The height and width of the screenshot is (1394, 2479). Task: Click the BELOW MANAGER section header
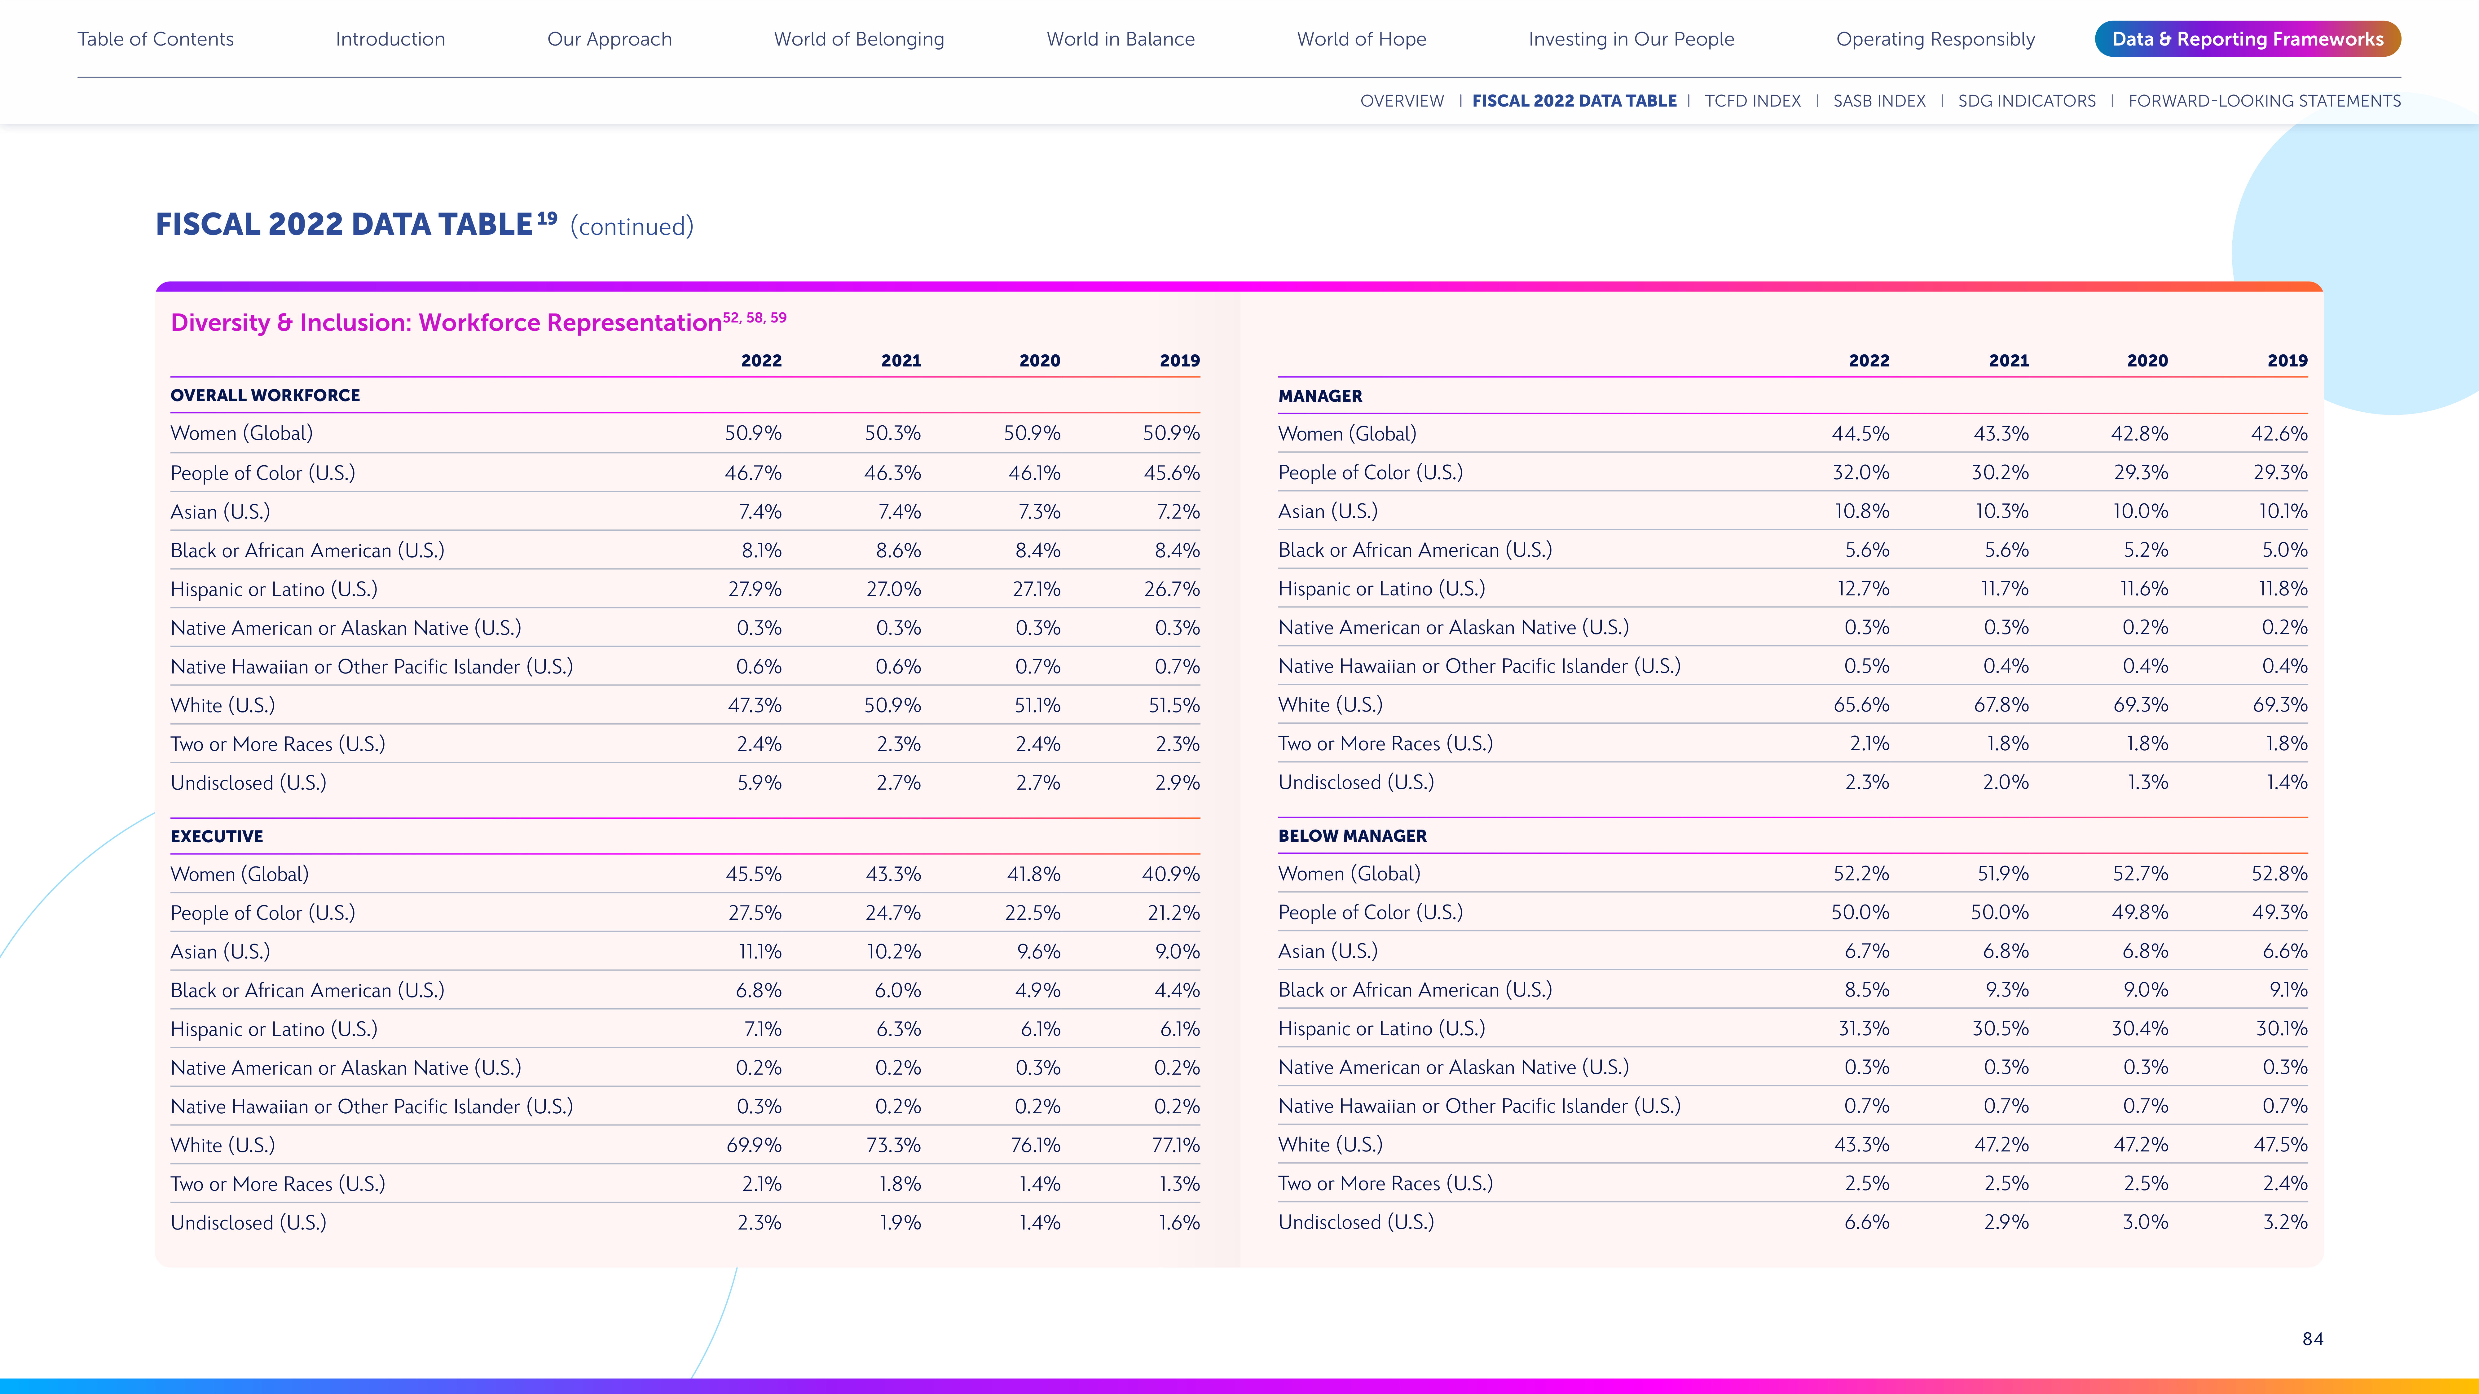tap(1352, 836)
